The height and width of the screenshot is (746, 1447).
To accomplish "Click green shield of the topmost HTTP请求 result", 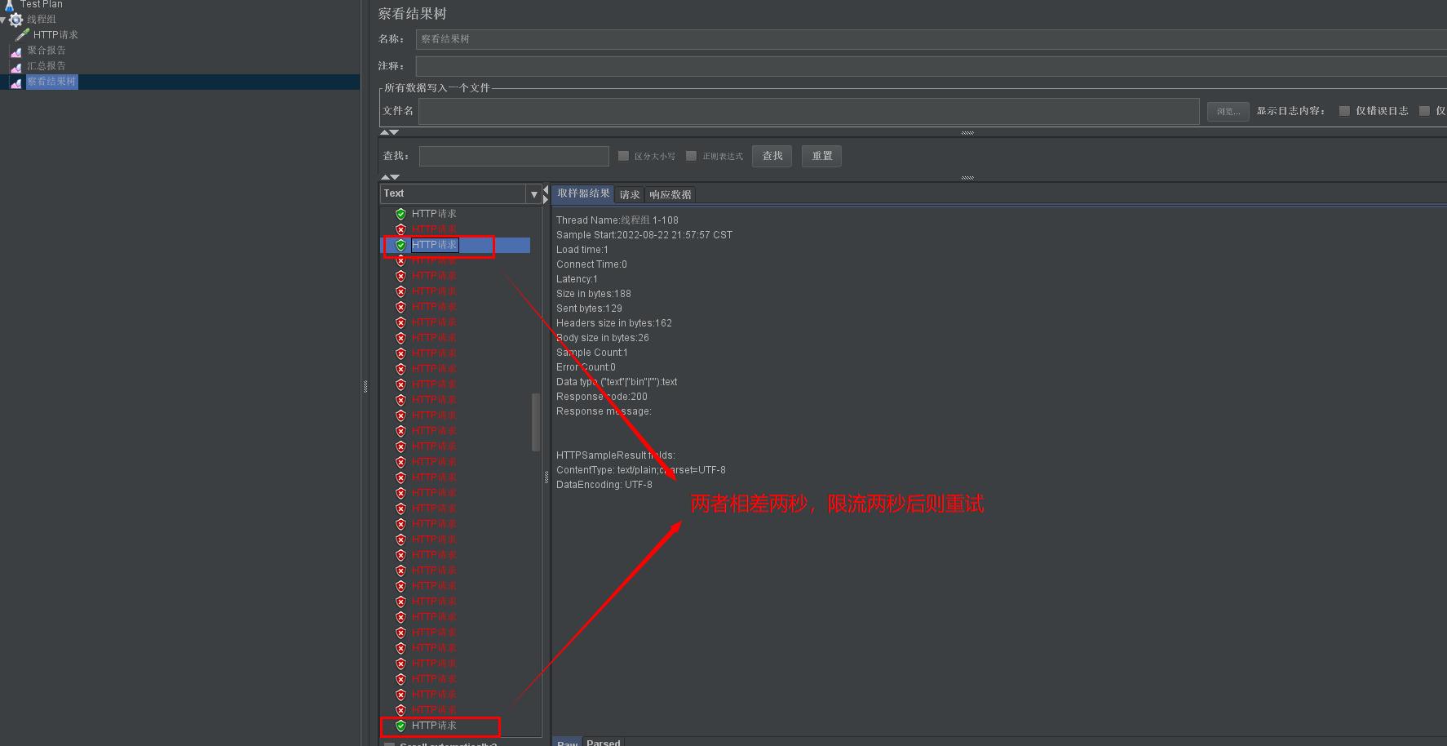I will [x=400, y=214].
